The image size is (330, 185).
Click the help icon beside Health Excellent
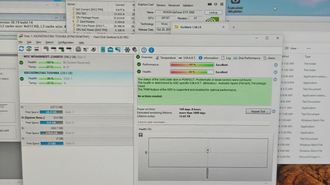point(276,72)
